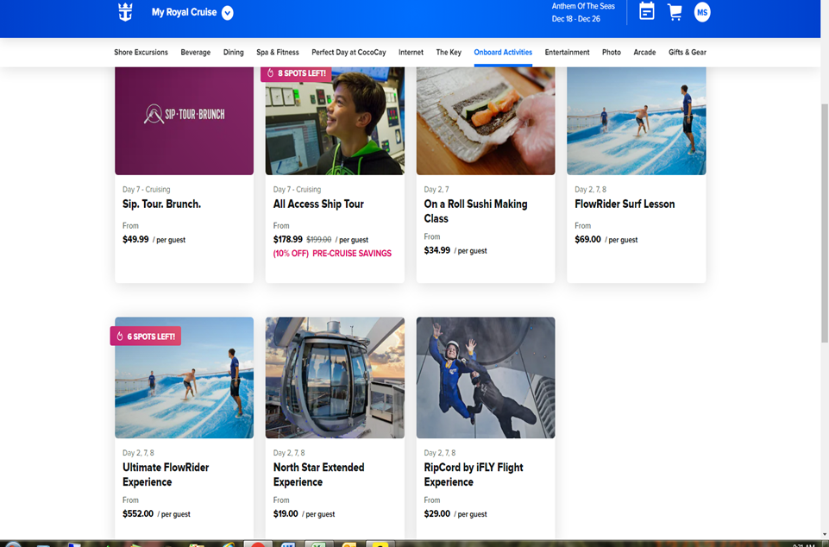The height and width of the screenshot is (547, 829).
Task: Click the Sip Tour Brunch banner image
Action: [x=184, y=121]
